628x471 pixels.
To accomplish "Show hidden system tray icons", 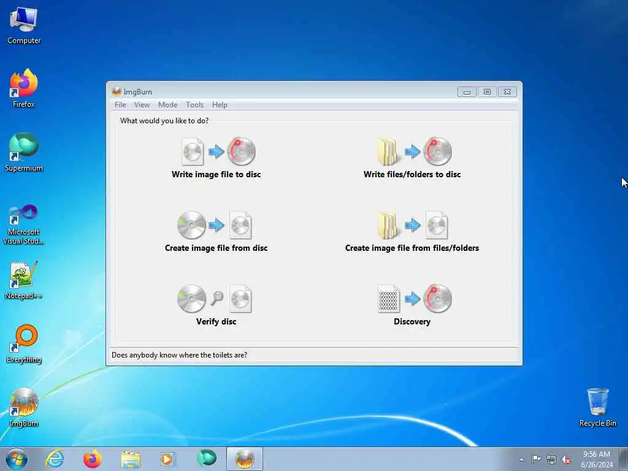I will pos(521,459).
